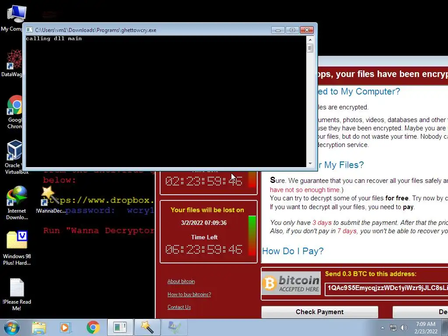Open the Oracle VirtualBox desktop shortcut
Screen dimensions: 448x336
click(15, 157)
